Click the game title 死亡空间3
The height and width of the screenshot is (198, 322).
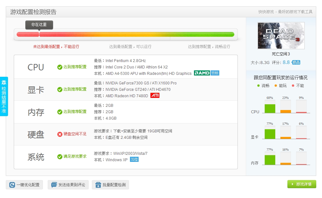pos(281,54)
